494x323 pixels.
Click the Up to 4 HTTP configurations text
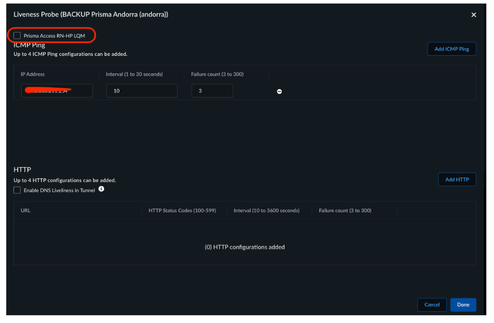[65, 181]
